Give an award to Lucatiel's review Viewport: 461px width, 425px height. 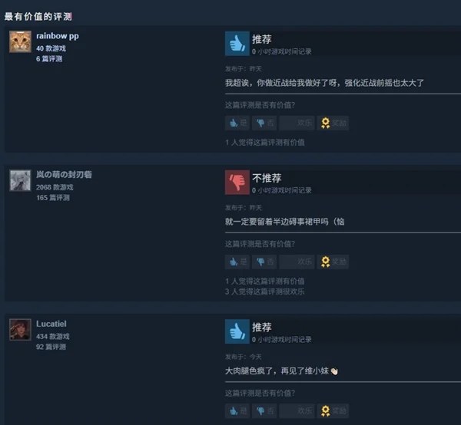tap(333, 411)
